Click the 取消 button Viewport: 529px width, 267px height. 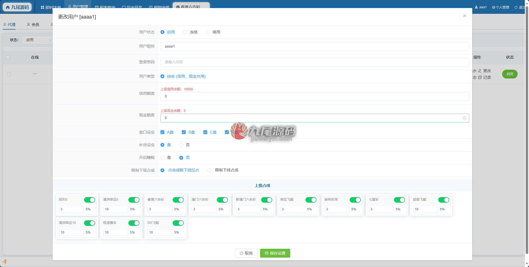(246, 253)
